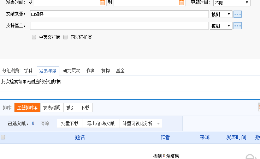Screen dimensions: 260x159
Task: Tick the select-all checkbox in table header
Action: [3, 137]
